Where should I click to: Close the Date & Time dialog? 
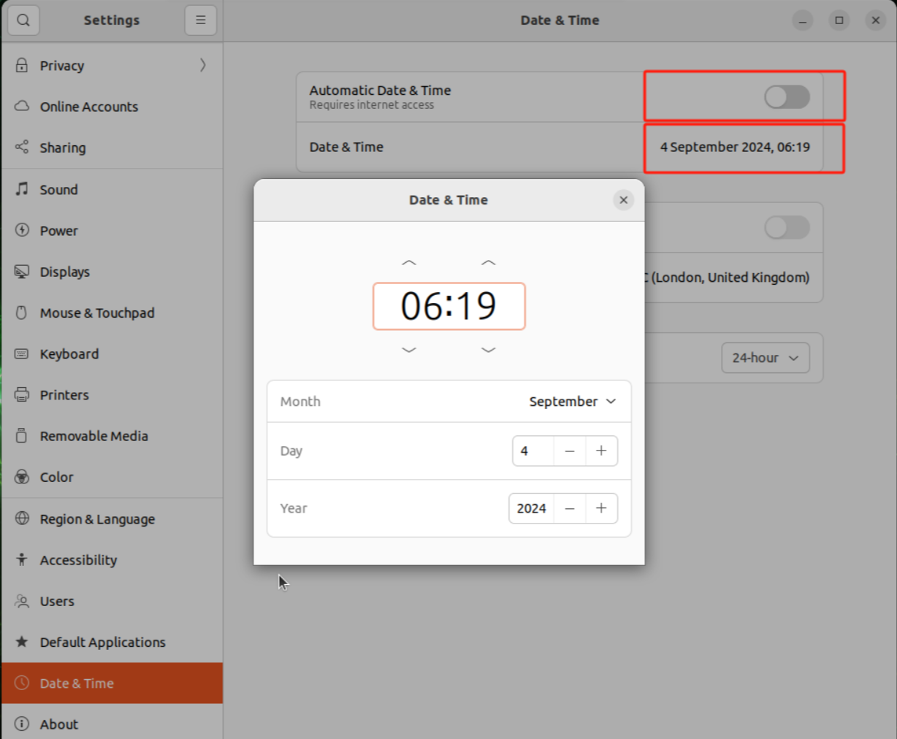tap(623, 200)
